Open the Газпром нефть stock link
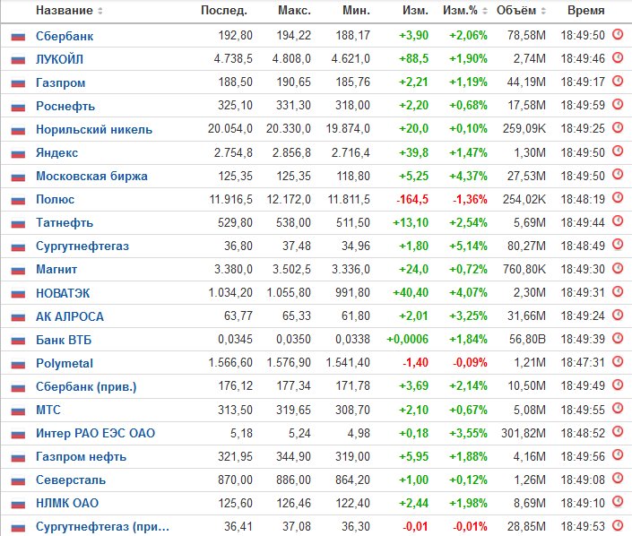This screenshot has width=632, height=536. point(81,456)
